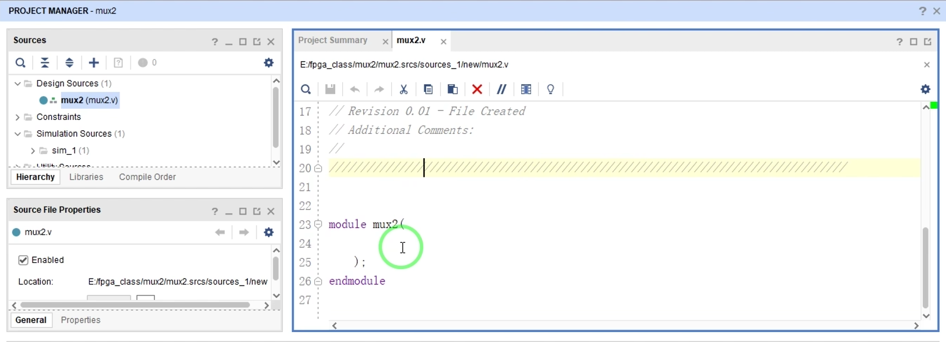Maximize the Source File Properties panel
The width and height of the screenshot is (946, 342).
pyautogui.click(x=243, y=212)
